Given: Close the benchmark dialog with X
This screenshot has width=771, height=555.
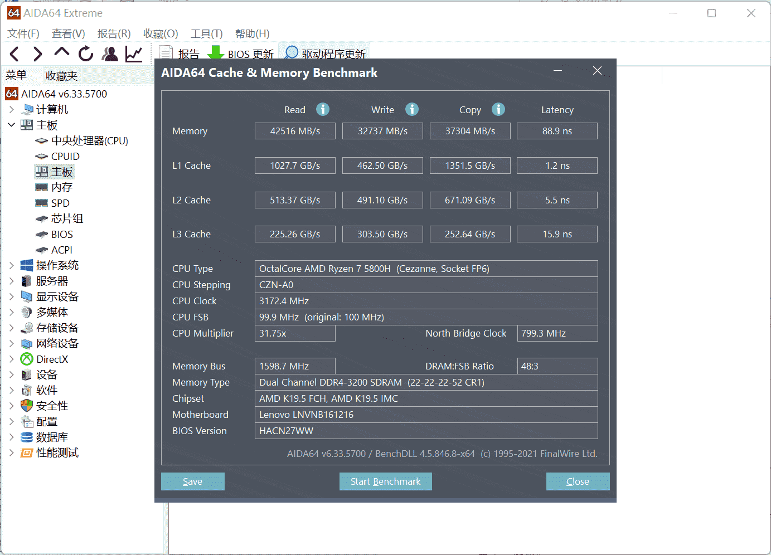Looking at the screenshot, I should pos(598,71).
